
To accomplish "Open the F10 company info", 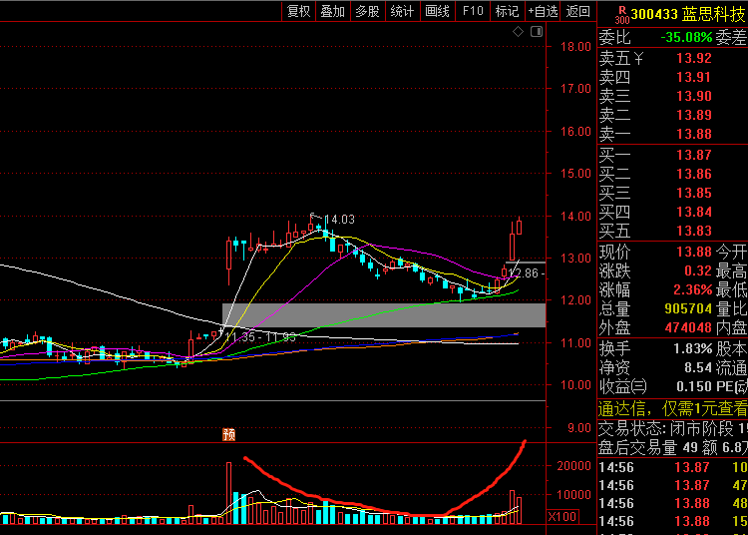I will 473,11.
